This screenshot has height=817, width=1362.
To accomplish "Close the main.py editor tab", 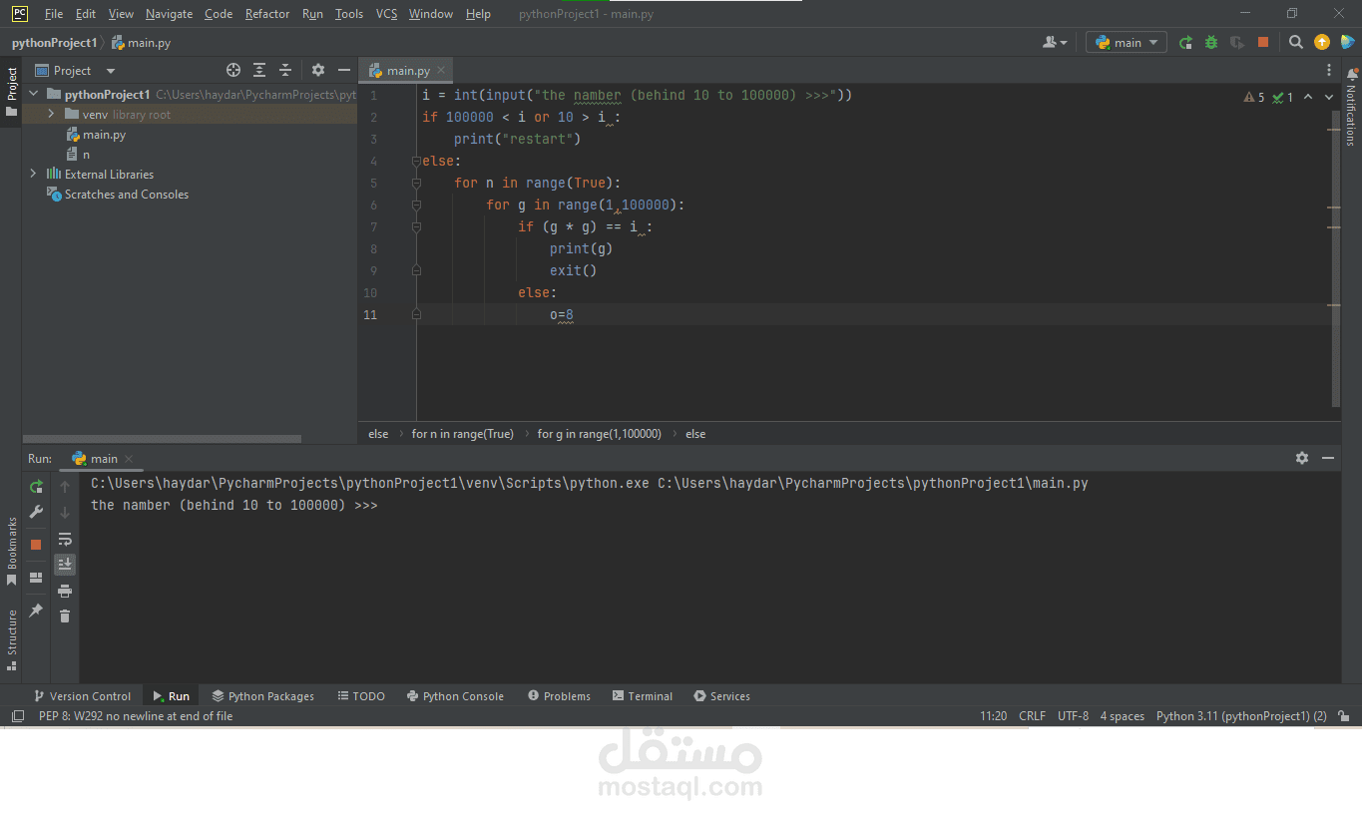I will pyautogui.click(x=441, y=71).
